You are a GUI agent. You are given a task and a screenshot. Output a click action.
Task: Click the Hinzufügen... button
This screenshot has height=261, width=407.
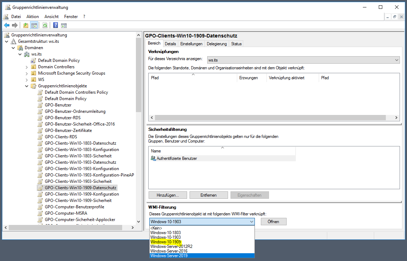pos(168,195)
